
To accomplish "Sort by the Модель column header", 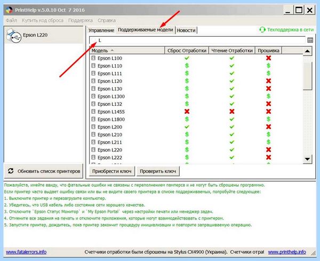I will [x=127, y=50].
